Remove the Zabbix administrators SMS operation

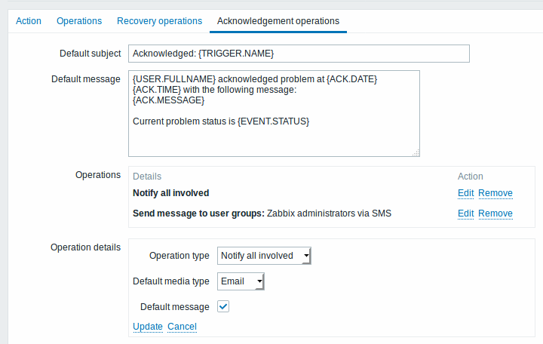495,213
